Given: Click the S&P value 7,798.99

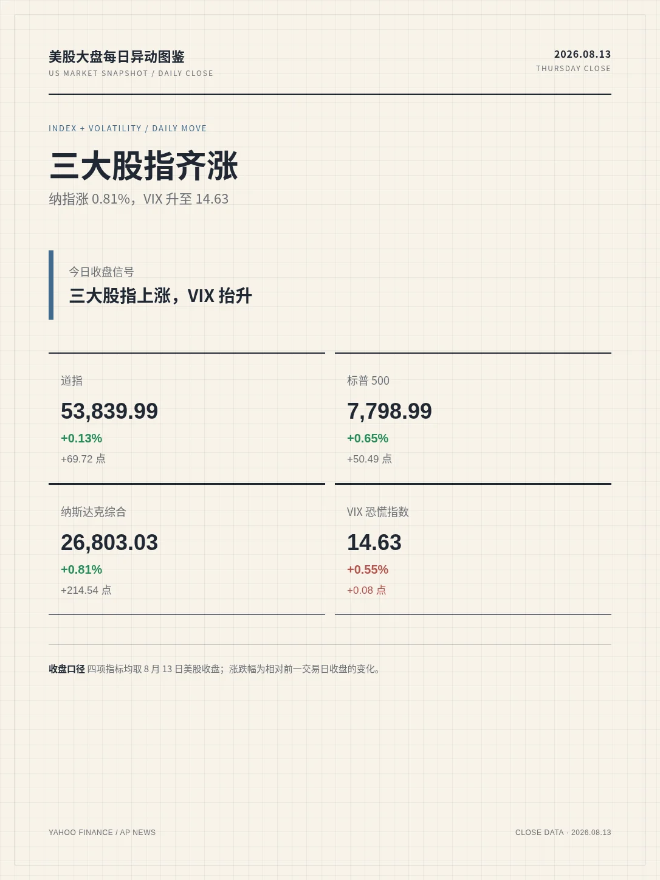Looking at the screenshot, I should click(390, 411).
